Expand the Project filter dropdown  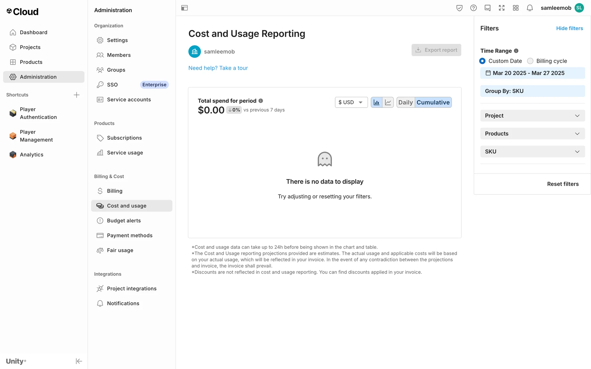coord(532,116)
